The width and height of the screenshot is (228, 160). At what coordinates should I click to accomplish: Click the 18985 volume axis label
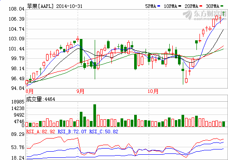[18, 102]
